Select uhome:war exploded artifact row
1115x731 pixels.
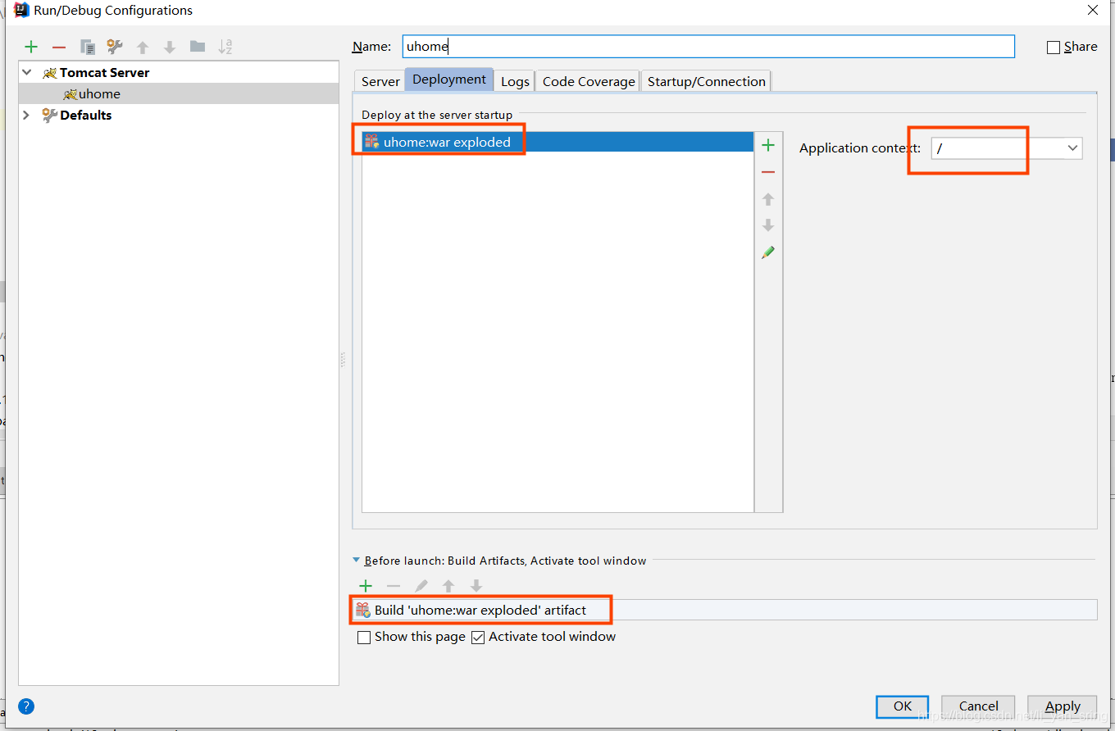click(x=557, y=142)
